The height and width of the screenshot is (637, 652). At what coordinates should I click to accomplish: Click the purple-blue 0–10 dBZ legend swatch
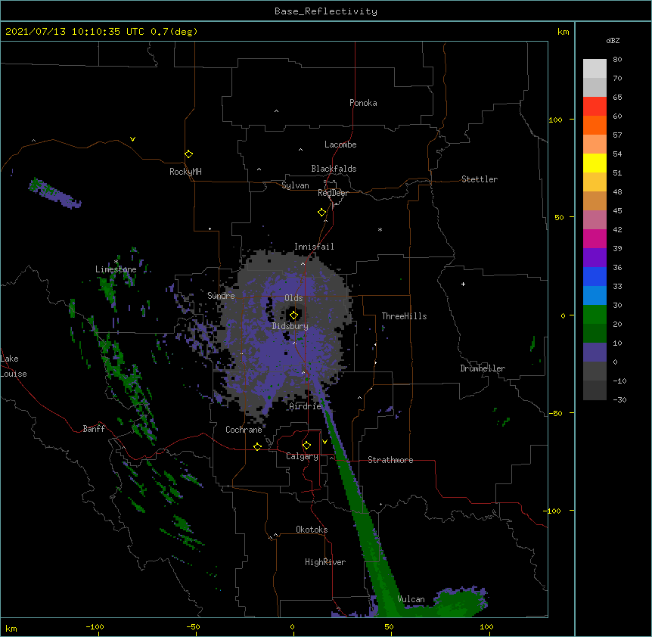pos(595,353)
